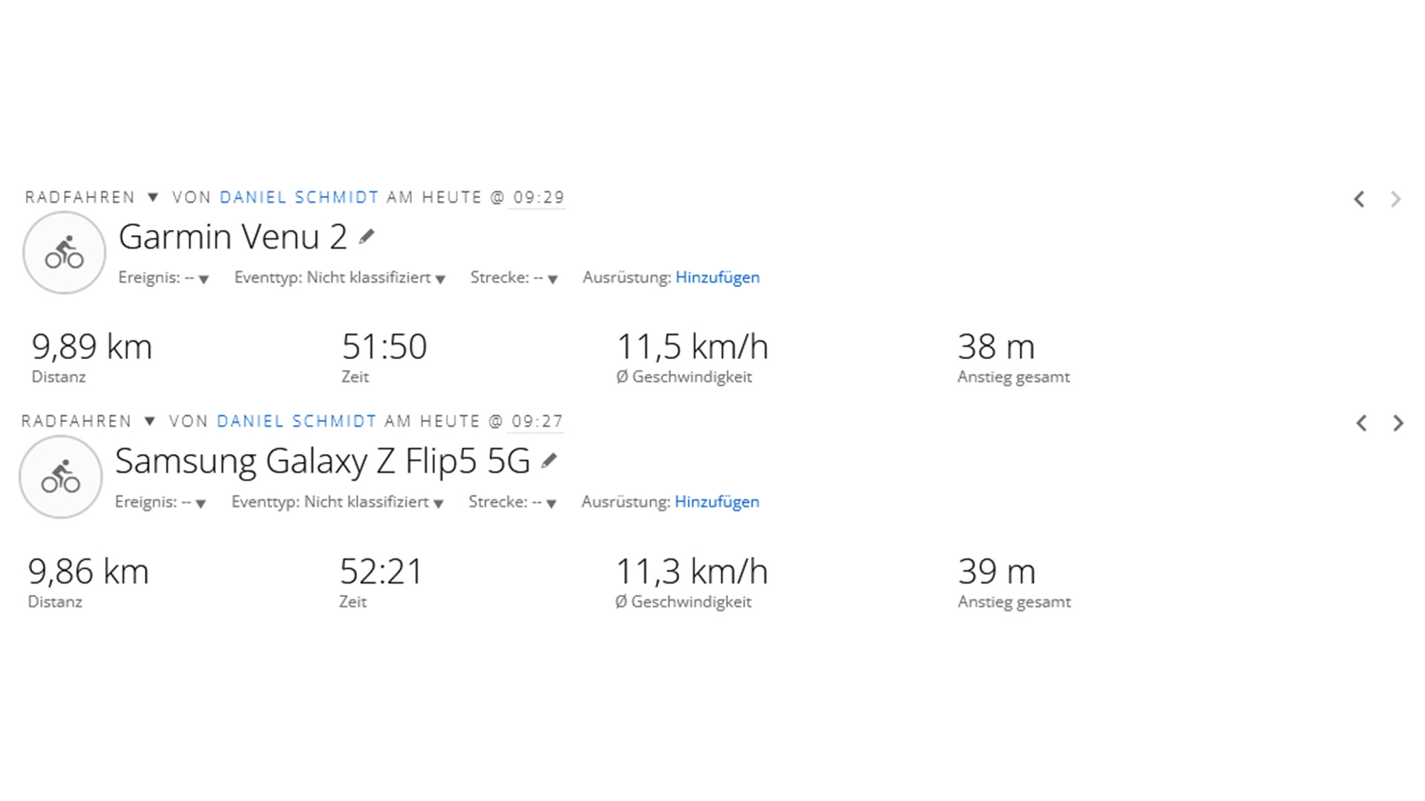Click the cycling icon beside Samsung Galaxy Z Flip5
Viewport: 1425px width, 801px height.
pyautogui.click(x=61, y=477)
